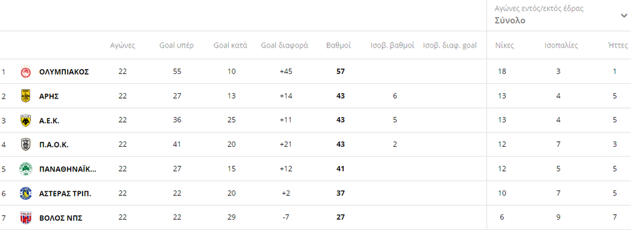The height and width of the screenshot is (230, 631).
Task: Select the A.E.K. club badge
Action: click(25, 120)
